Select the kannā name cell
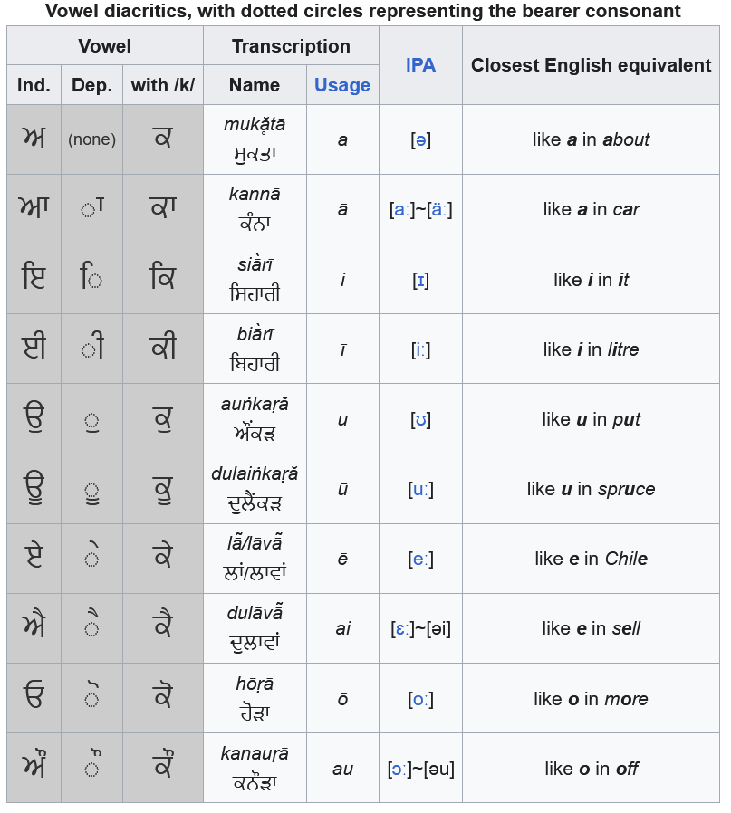This screenshot has width=731, height=813. pyautogui.click(x=255, y=209)
